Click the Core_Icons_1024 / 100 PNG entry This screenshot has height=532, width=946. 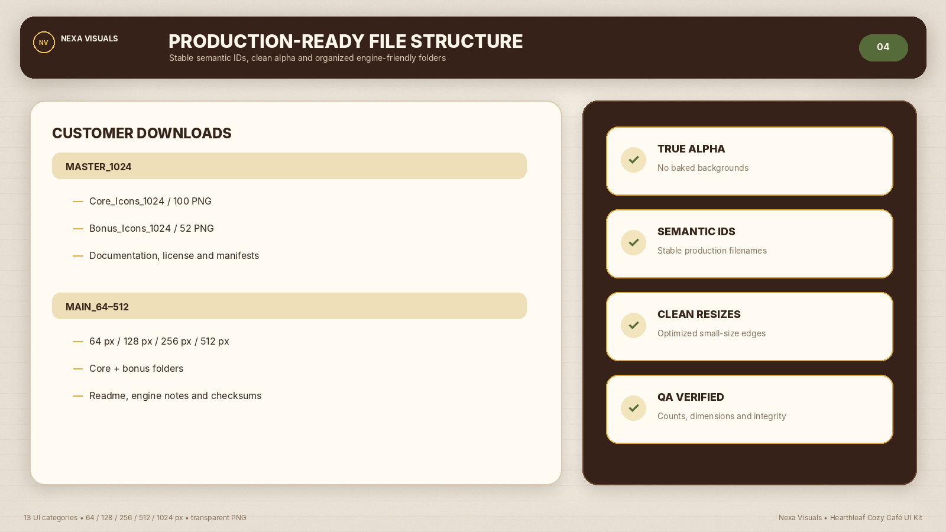tap(150, 201)
